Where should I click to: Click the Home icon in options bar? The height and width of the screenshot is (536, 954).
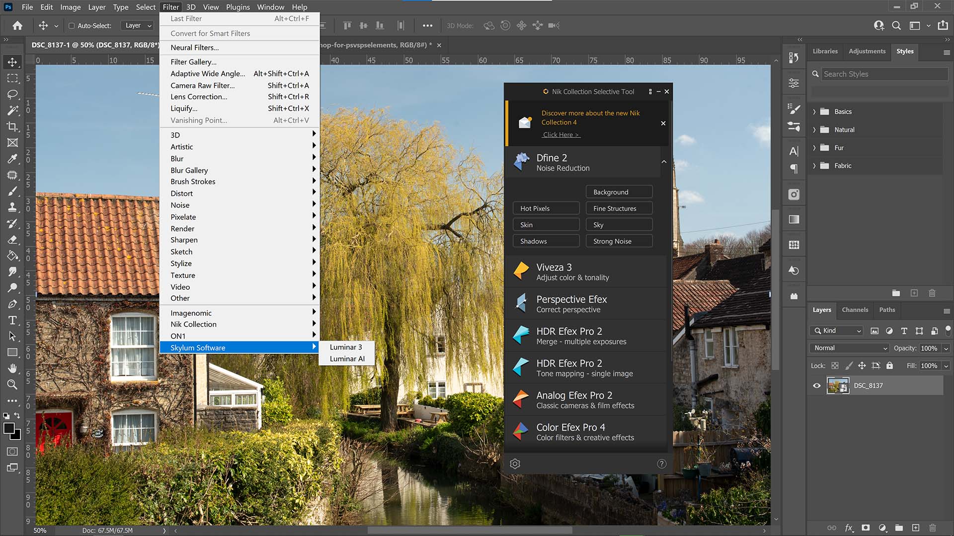(17, 25)
